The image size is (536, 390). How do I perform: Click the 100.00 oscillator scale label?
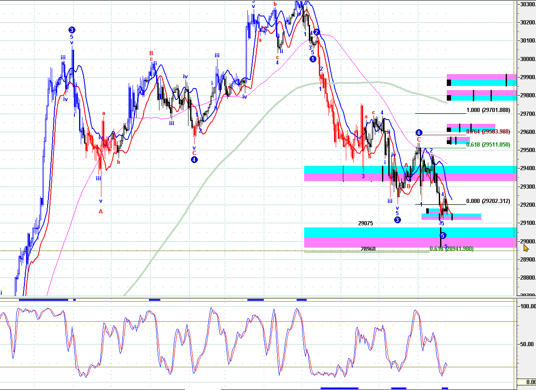[528, 306]
